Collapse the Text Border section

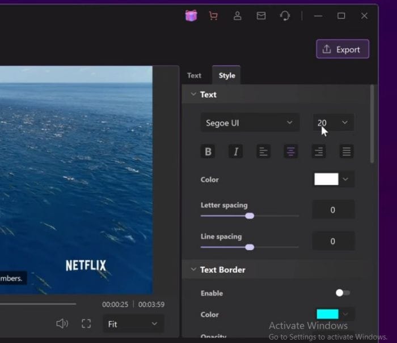193,269
